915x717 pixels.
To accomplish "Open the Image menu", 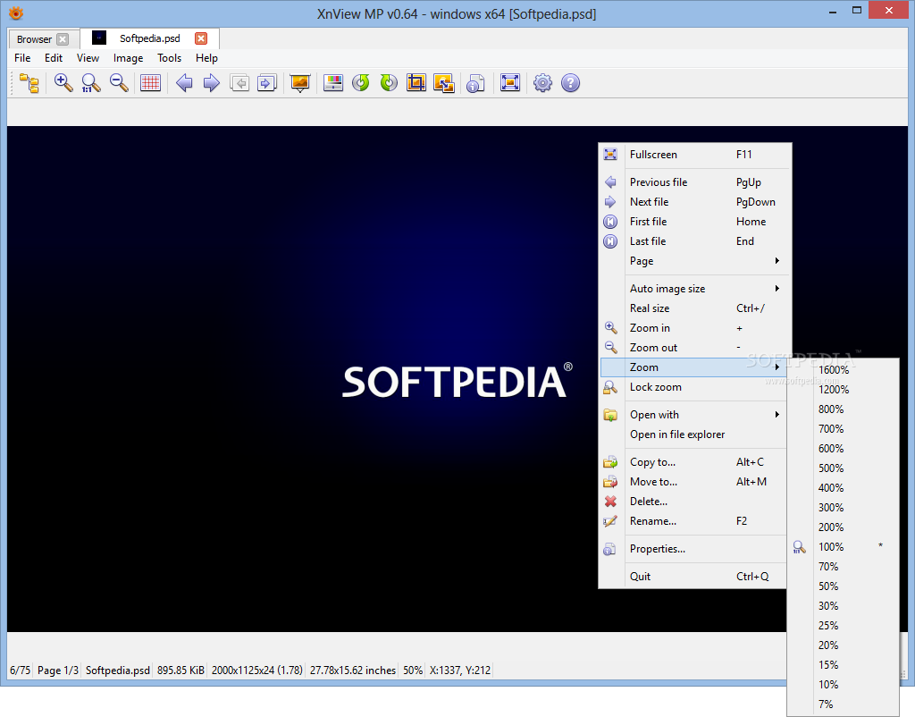I will [x=128, y=58].
